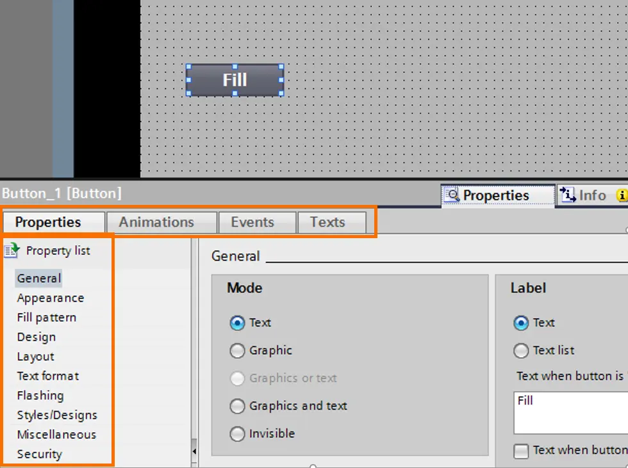Select Fill pattern in the property list
The image size is (628, 468).
click(46, 318)
